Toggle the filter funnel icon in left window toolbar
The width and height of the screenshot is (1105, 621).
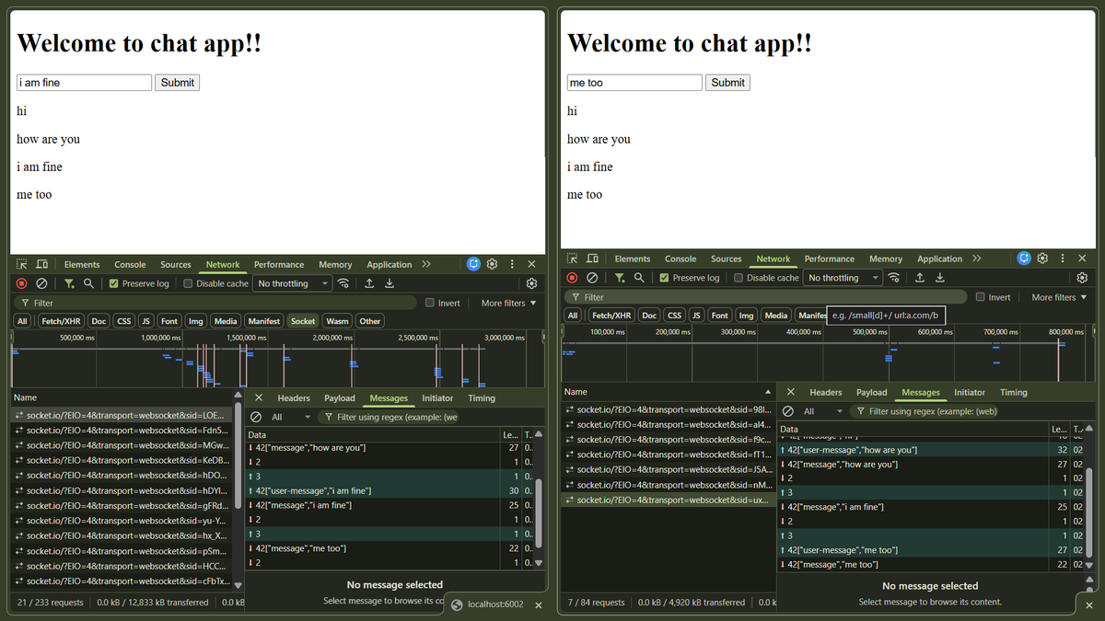69,283
